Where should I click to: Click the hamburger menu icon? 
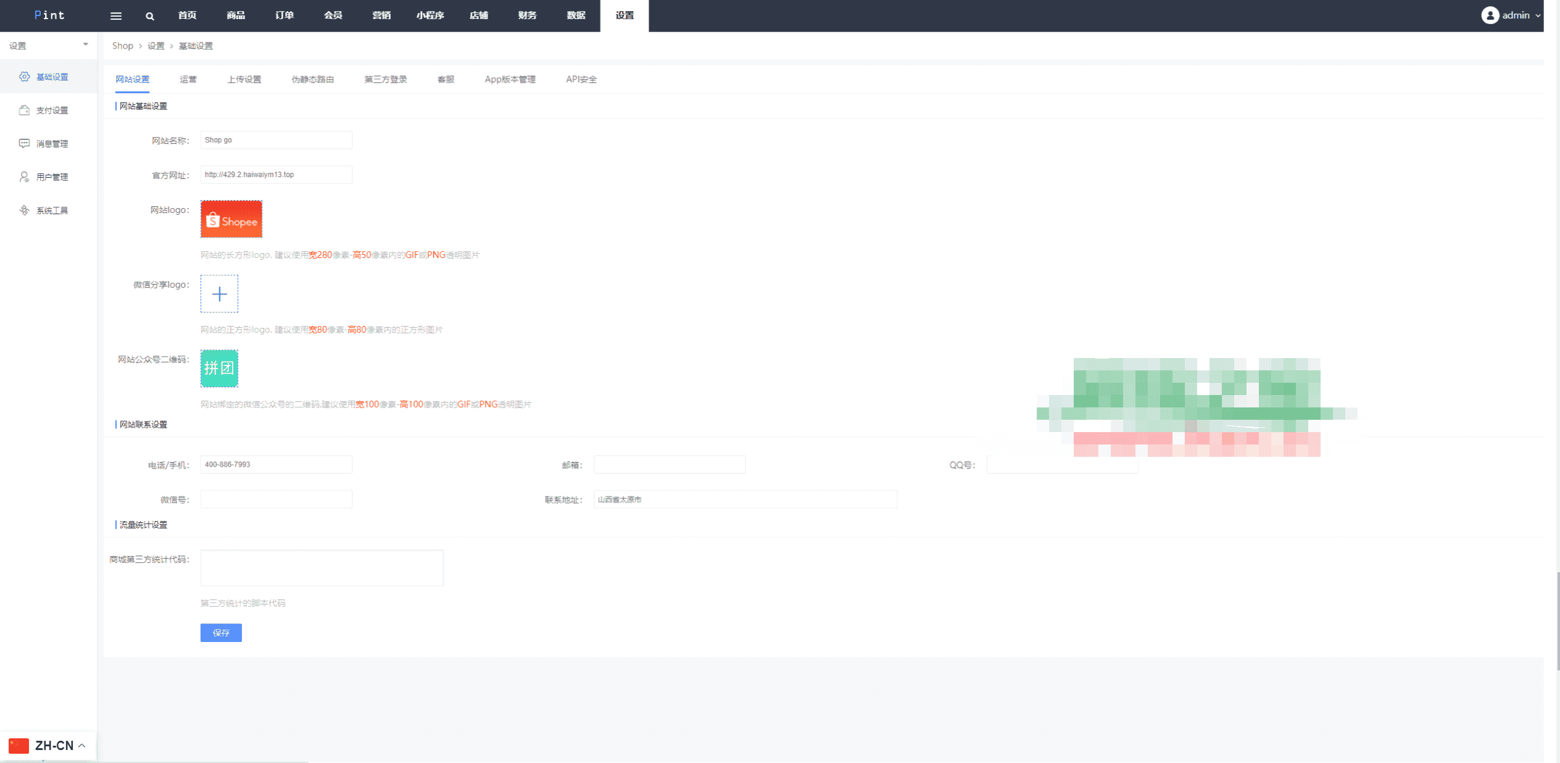(x=115, y=16)
